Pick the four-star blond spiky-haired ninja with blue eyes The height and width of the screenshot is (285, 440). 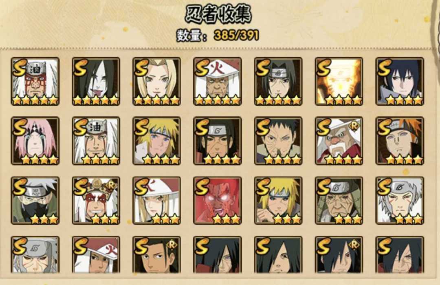click(156, 141)
